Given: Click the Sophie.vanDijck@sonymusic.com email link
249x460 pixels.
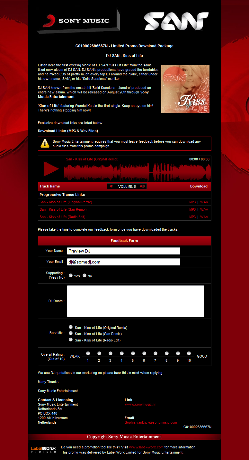Looking at the screenshot, I should (151, 422).
